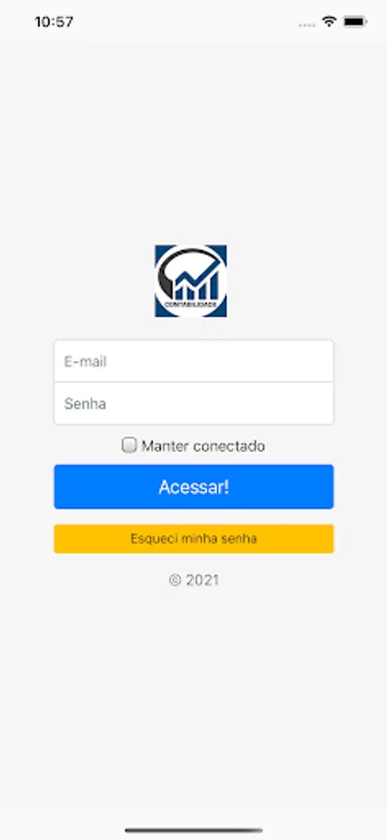The height and width of the screenshot is (840, 387).
Task: Tap the cellular signal dots
Action: click(307, 24)
